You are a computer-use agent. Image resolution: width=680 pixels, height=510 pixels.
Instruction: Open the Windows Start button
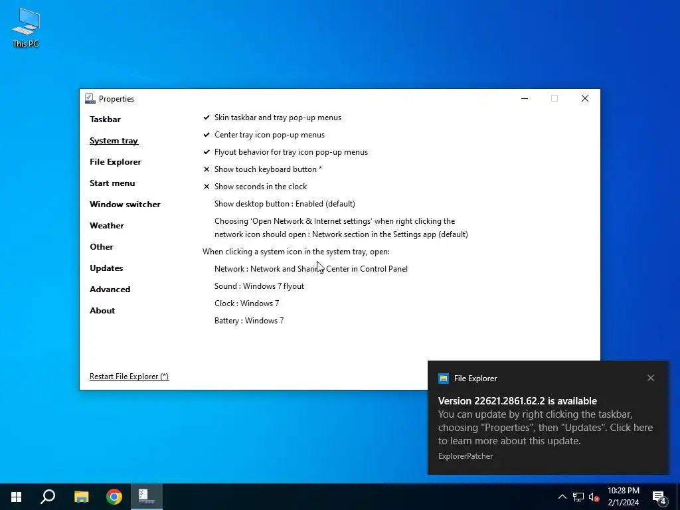click(x=16, y=497)
